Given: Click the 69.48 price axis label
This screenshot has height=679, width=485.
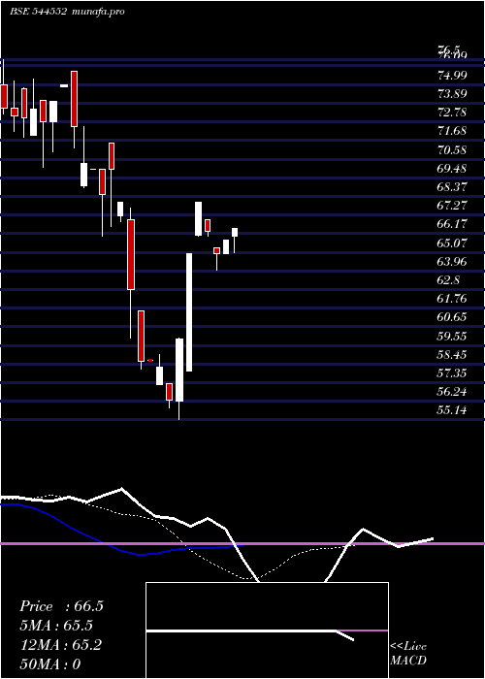Looking at the screenshot, I should pyautogui.click(x=452, y=168).
